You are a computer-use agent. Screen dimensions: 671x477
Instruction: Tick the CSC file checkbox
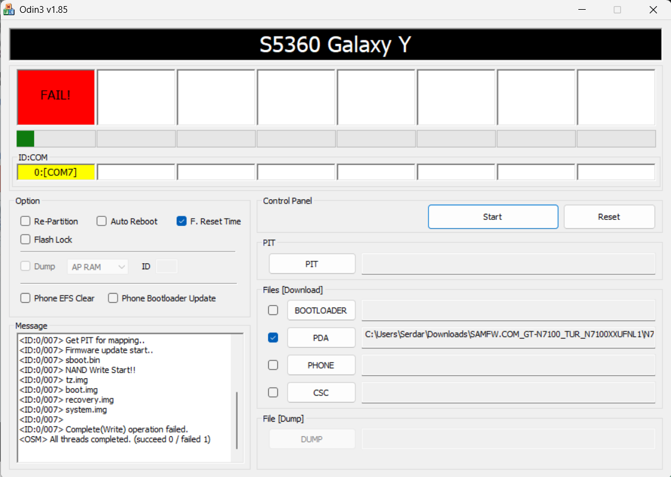[273, 392]
